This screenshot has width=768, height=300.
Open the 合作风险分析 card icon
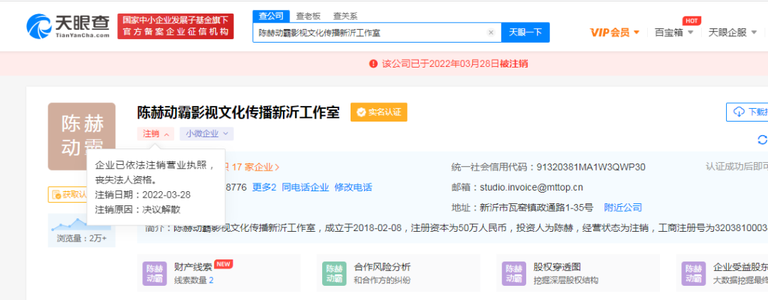pyautogui.click(x=334, y=274)
